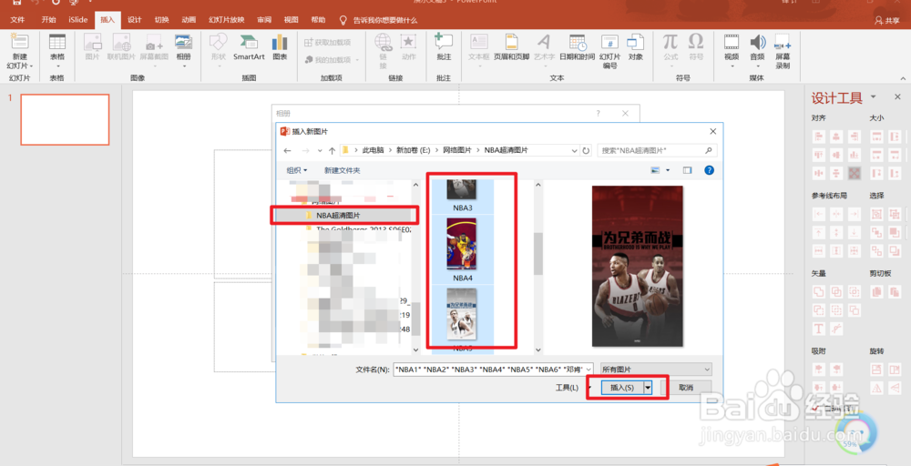Open 获取加载项 get add-ins
Screen dimensions: 911x466
pos(328,43)
